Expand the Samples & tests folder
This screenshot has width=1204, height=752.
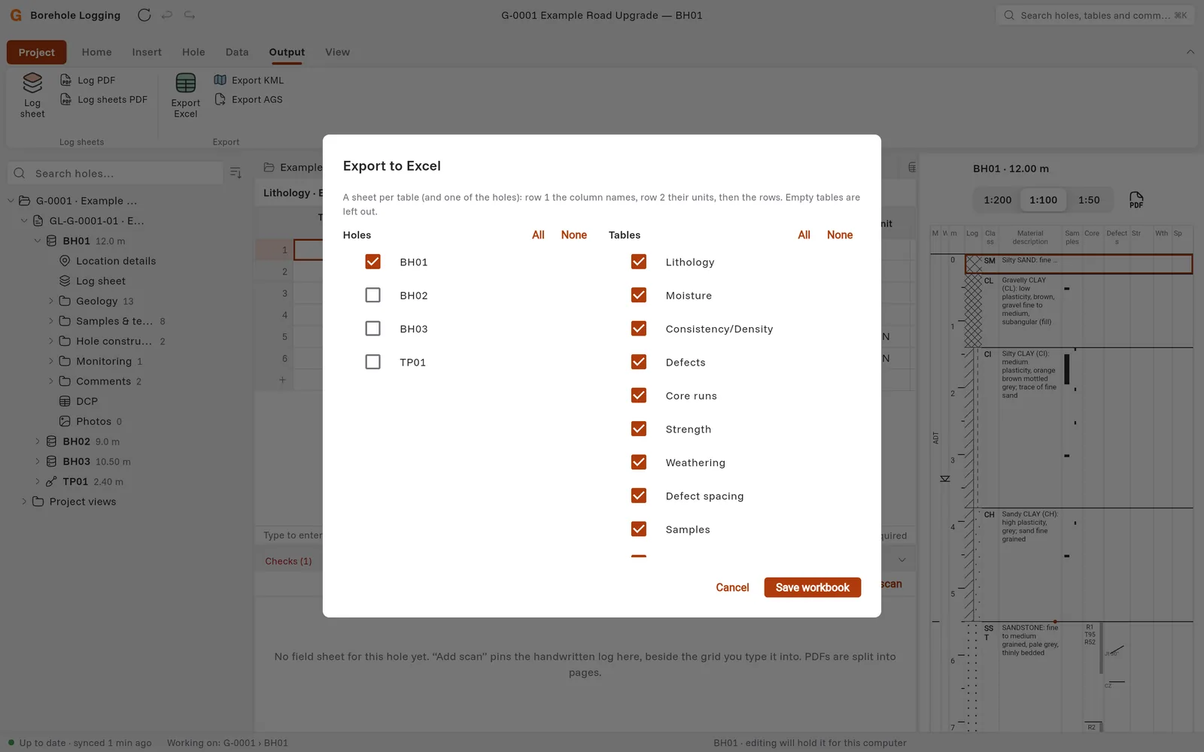pos(51,321)
